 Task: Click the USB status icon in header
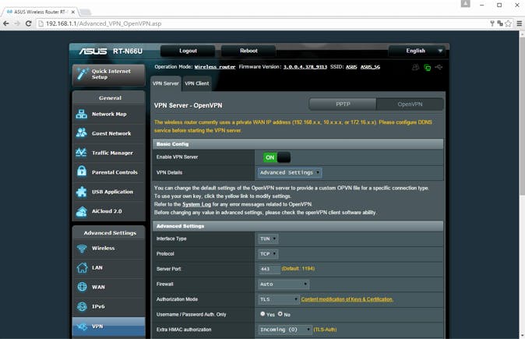coord(439,67)
